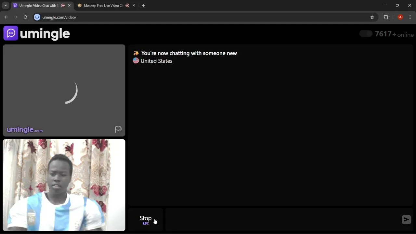Click the loading stranger video panel

pos(64,90)
